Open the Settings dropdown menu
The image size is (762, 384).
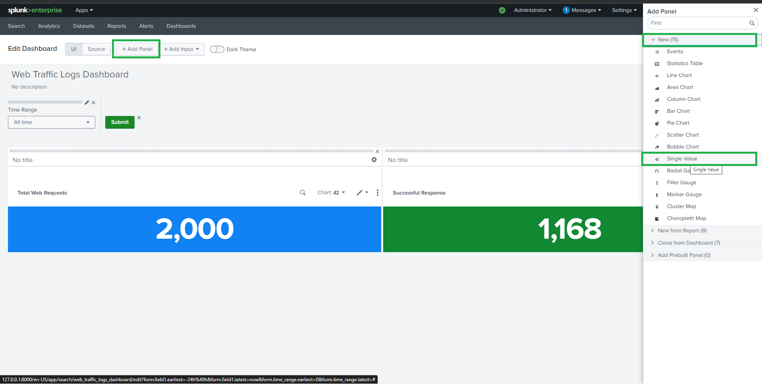pos(624,10)
